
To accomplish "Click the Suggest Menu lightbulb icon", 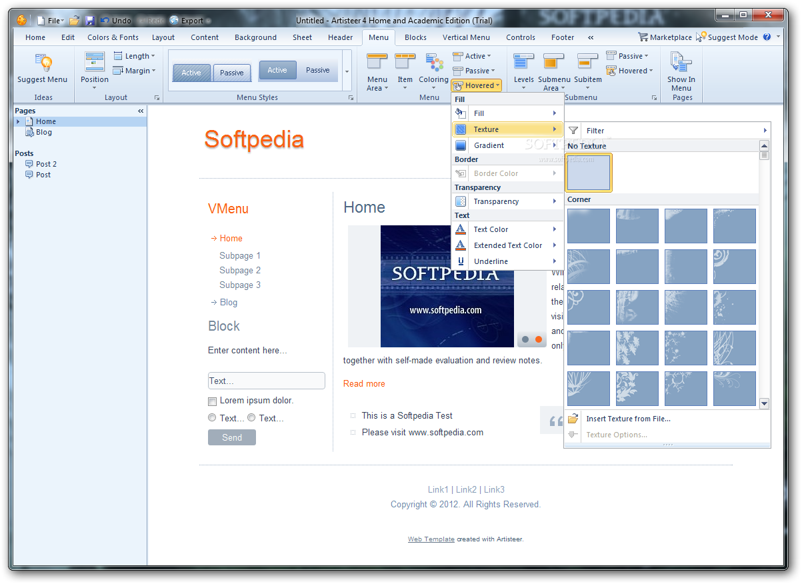I will pyautogui.click(x=43, y=63).
